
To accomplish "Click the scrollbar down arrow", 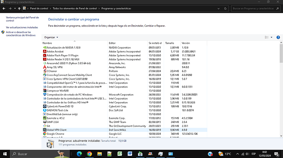I will click(x=281, y=136).
